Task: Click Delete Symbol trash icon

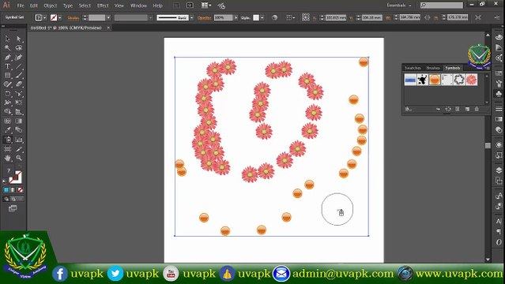Action: [x=477, y=109]
